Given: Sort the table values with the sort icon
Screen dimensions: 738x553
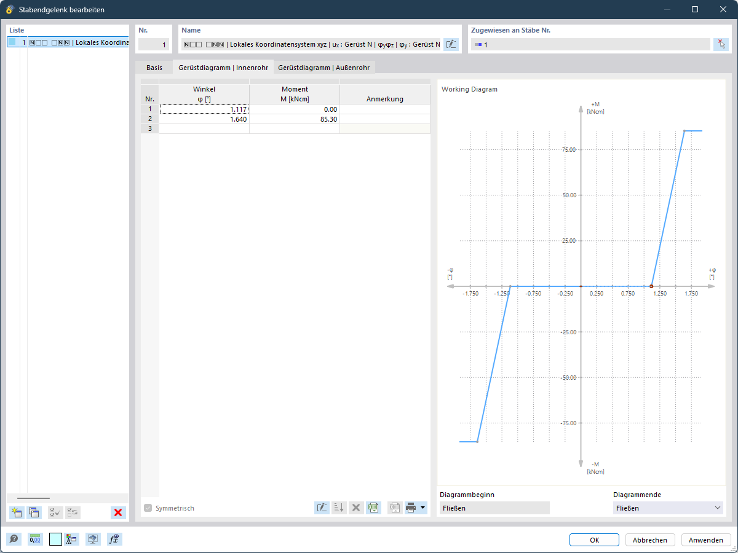Looking at the screenshot, I should (339, 508).
